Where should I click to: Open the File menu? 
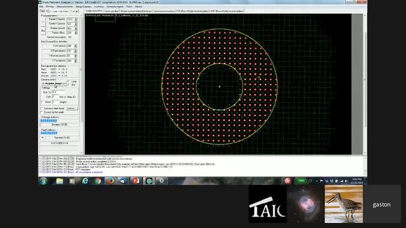coord(41,6)
